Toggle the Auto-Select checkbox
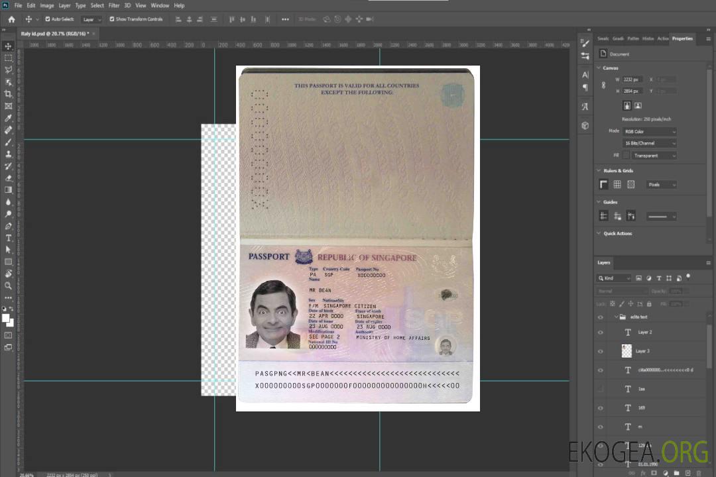The width and height of the screenshot is (716, 477). click(x=48, y=19)
